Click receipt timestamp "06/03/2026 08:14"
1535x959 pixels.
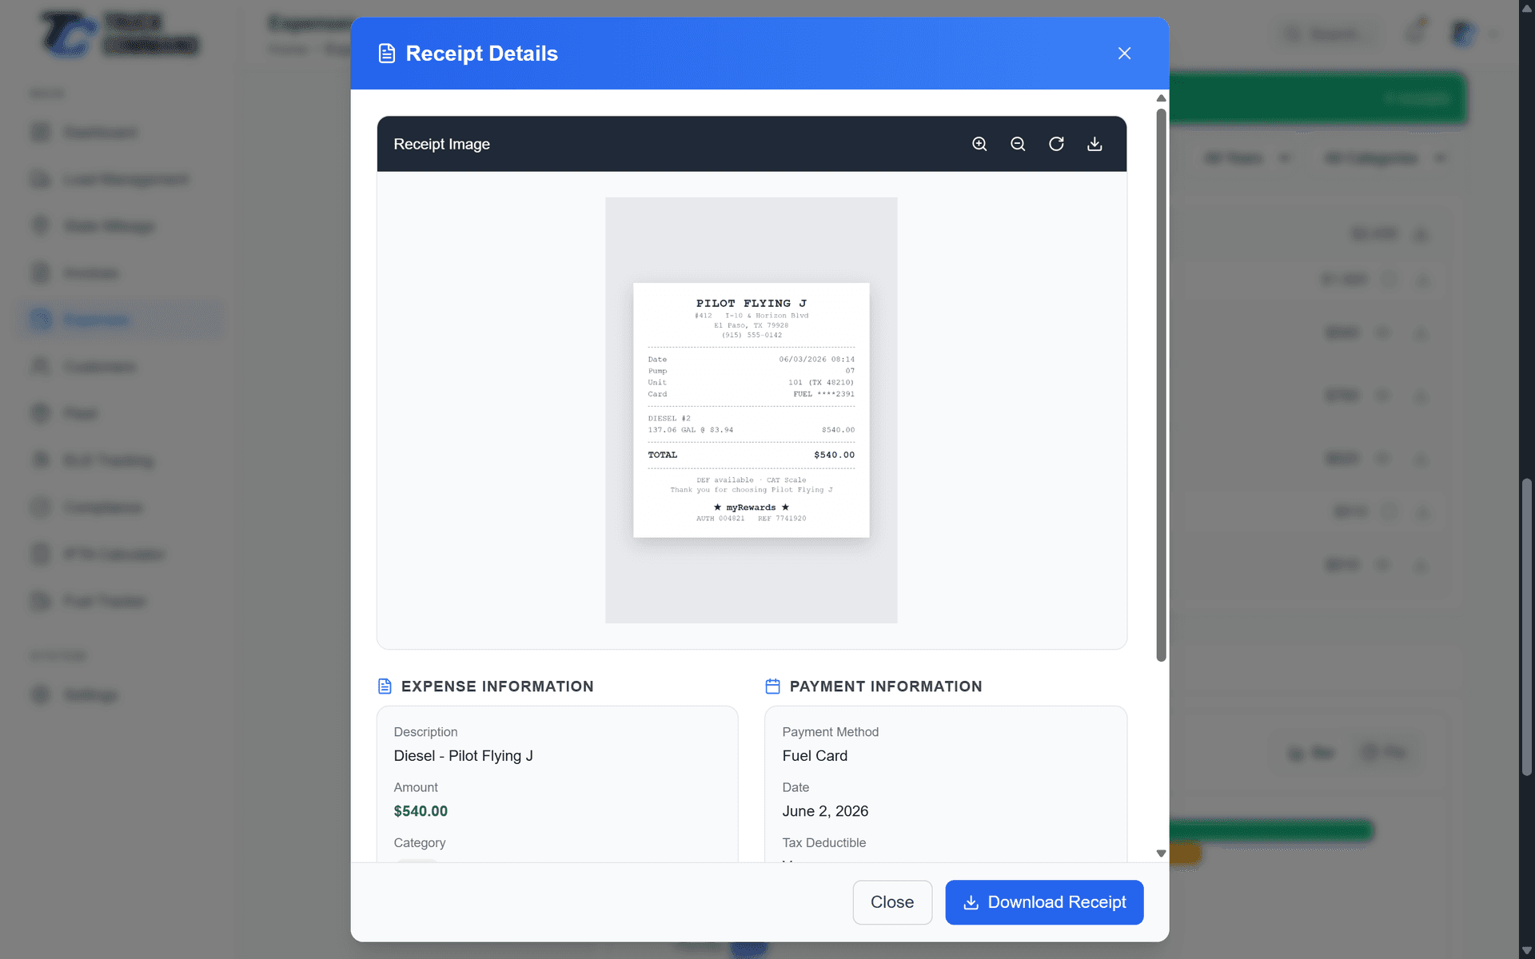[x=817, y=360]
